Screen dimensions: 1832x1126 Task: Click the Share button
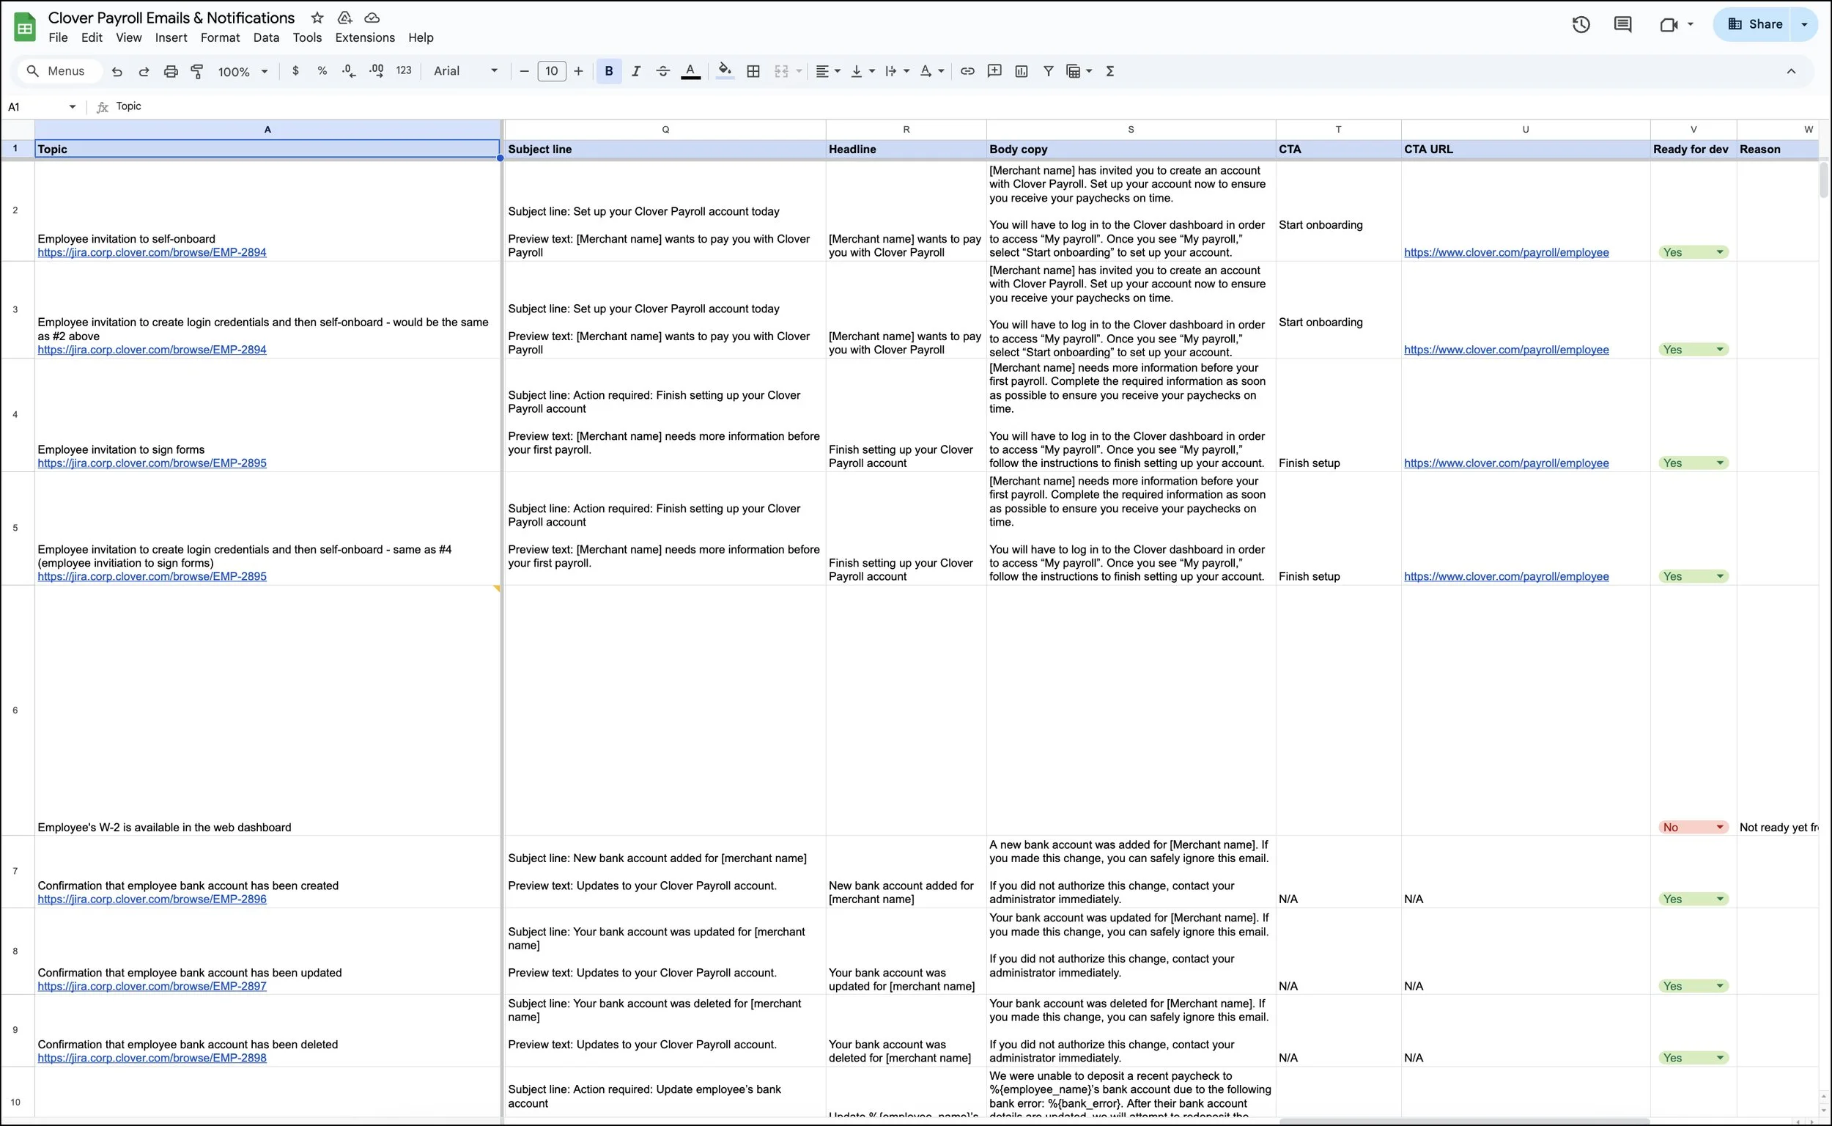1754,25
